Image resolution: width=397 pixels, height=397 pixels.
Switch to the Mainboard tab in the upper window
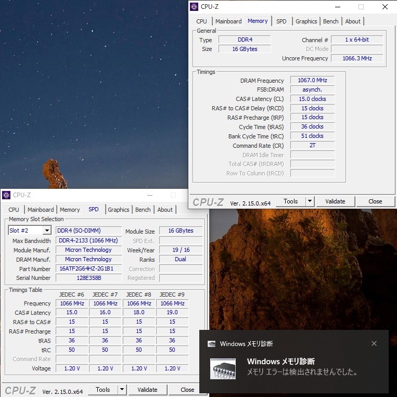[228, 21]
